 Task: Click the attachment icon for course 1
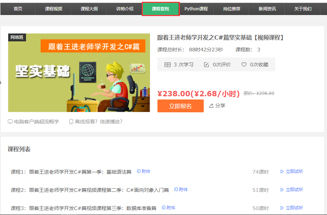point(139,172)
